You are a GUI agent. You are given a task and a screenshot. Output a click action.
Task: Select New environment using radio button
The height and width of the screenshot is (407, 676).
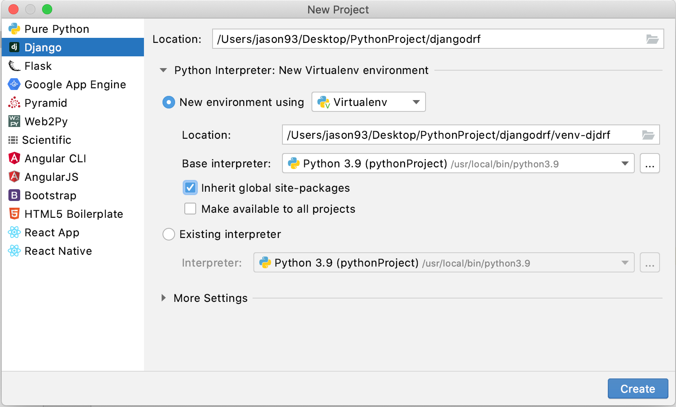(x=169, y=102)
